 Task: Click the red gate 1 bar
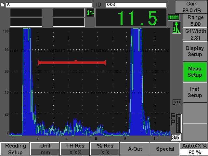pos(72,62)
